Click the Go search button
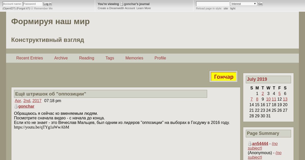The image size is (305, 160). tap(260, 4)
